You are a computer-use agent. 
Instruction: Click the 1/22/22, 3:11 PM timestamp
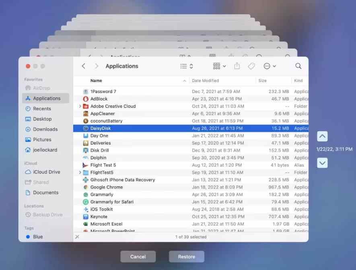pos(334,149)
